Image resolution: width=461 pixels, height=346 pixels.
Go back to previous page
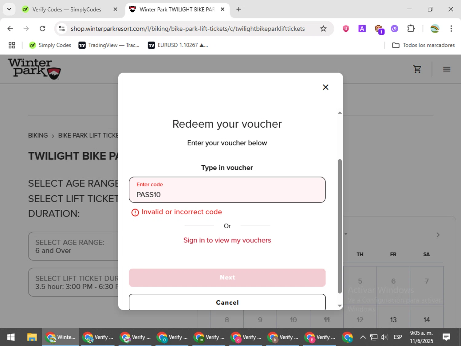(10, 29)
